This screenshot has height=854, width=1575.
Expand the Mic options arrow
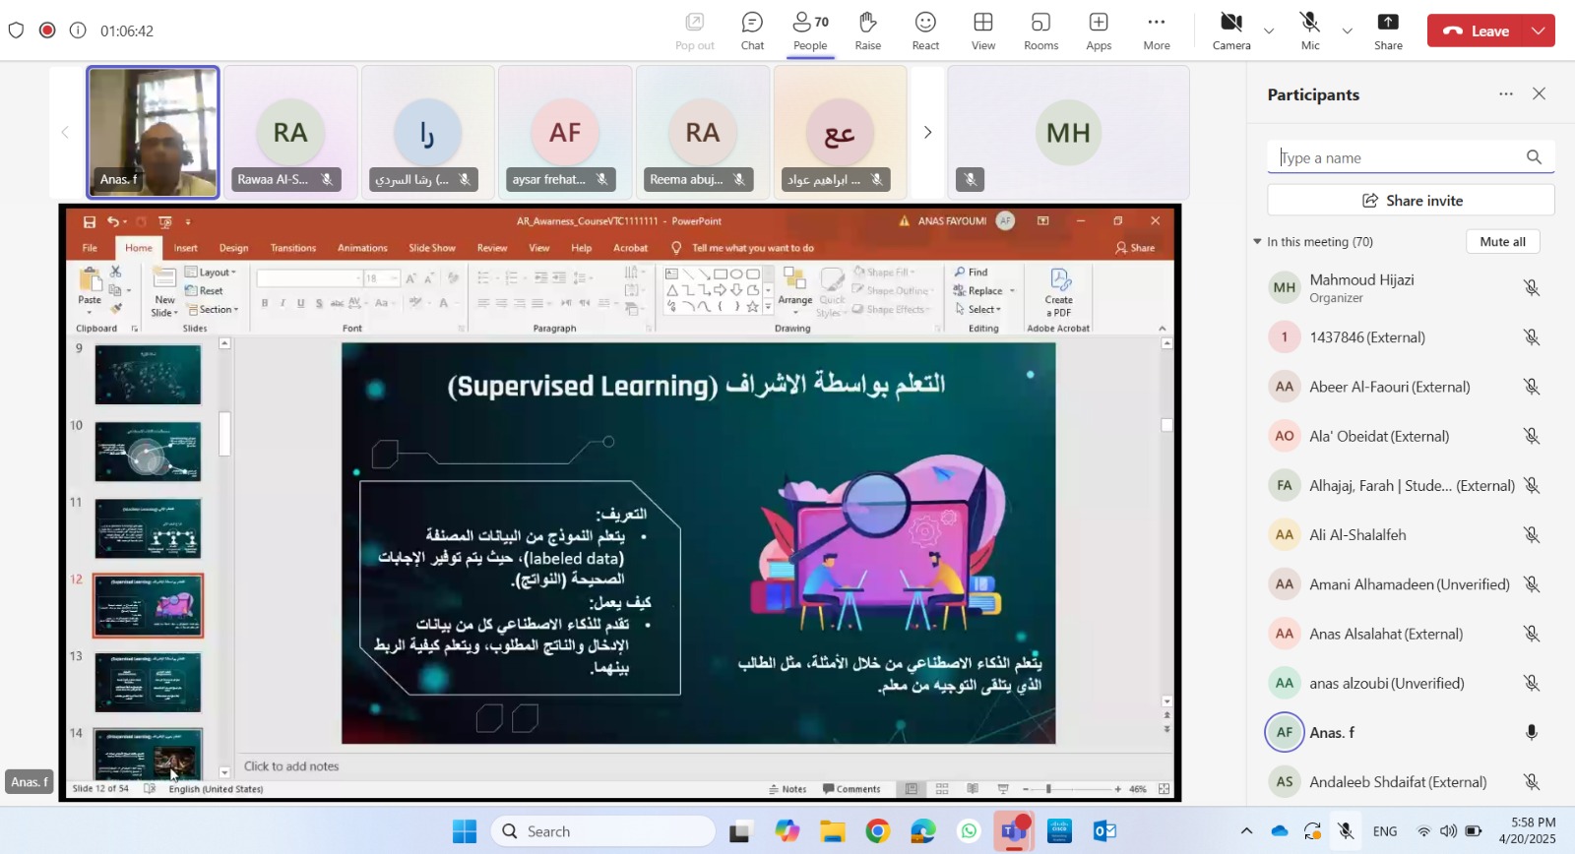1347,31
